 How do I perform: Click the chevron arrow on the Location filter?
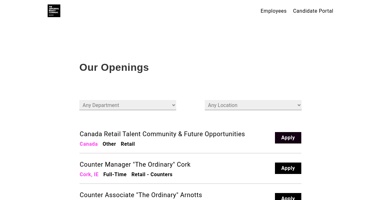pyautogui.click(x=299, y=105)
